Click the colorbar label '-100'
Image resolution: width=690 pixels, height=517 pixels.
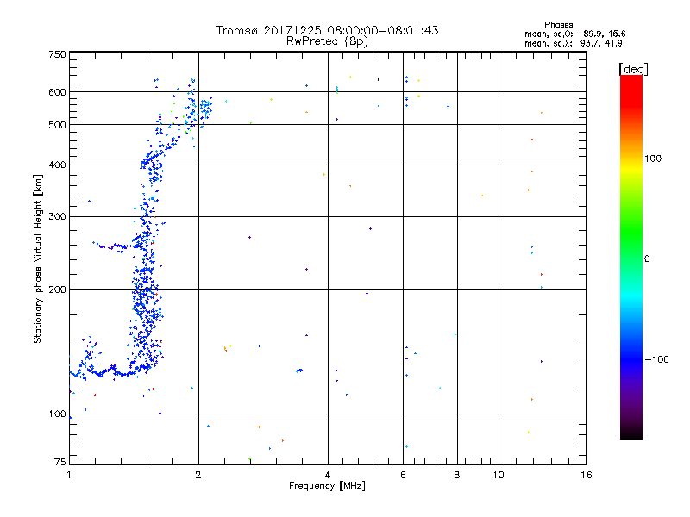click(656, 359)
